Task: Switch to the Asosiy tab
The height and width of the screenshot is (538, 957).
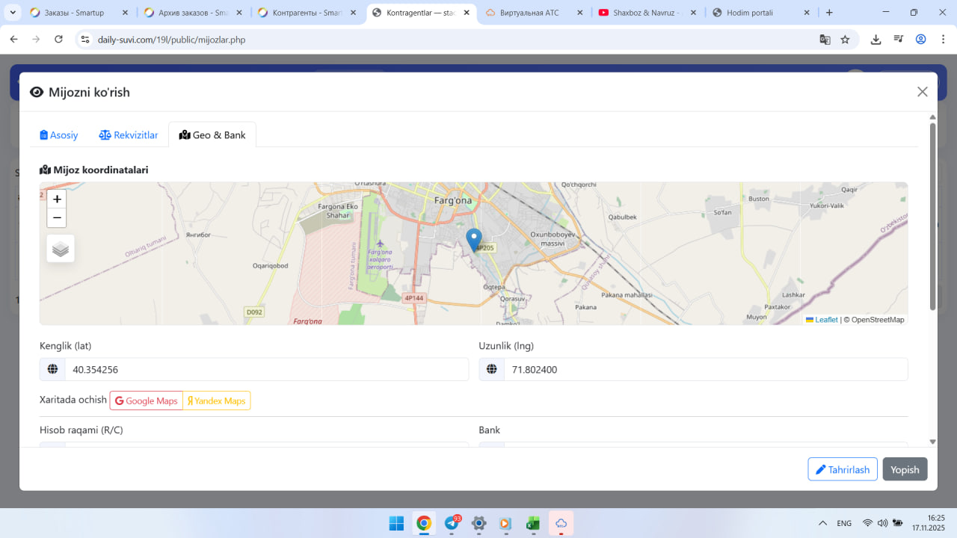Action: pos(59,135)
